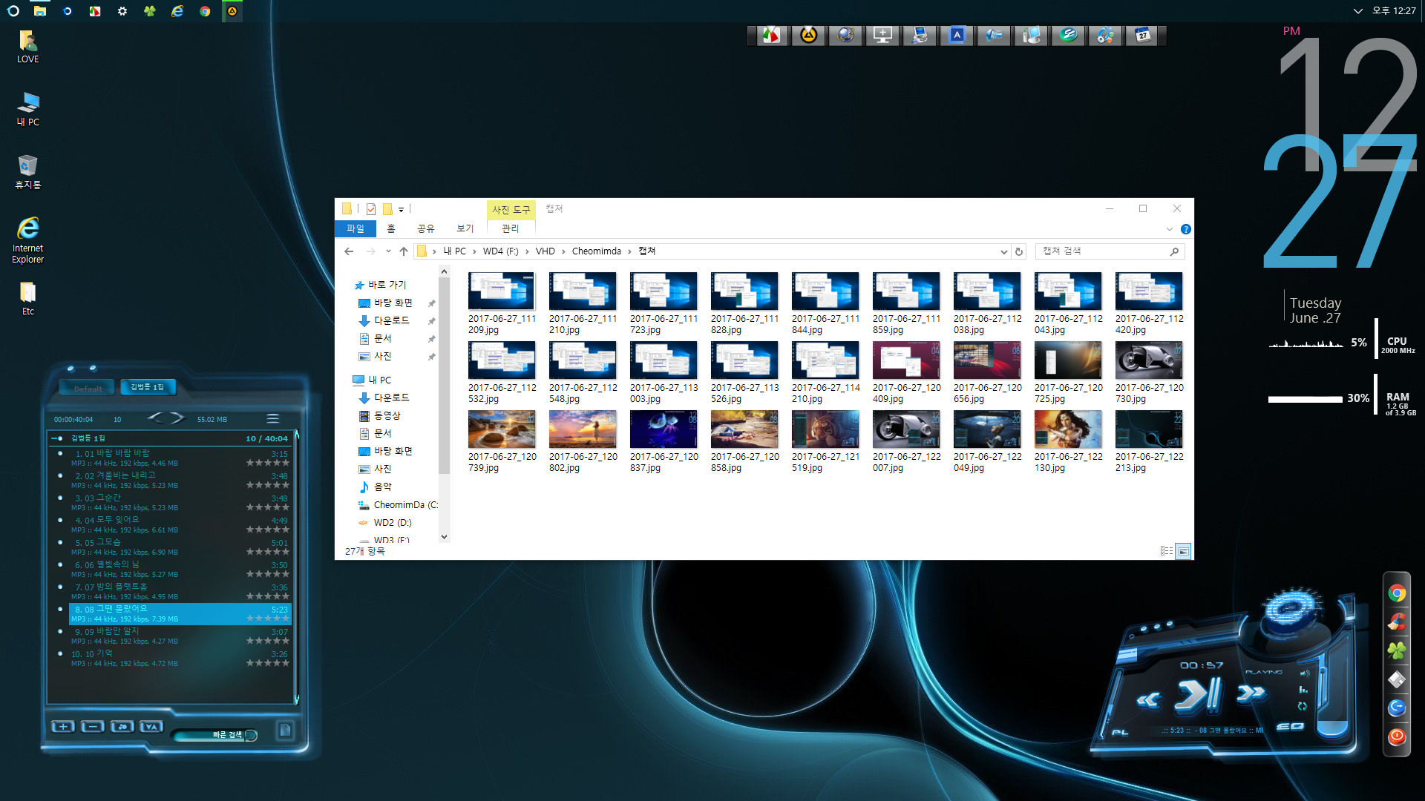Viewport: 1425px width, 801px height.
Task: Expand the Explorer ribbon chevron
Action: click(1170, 229)
